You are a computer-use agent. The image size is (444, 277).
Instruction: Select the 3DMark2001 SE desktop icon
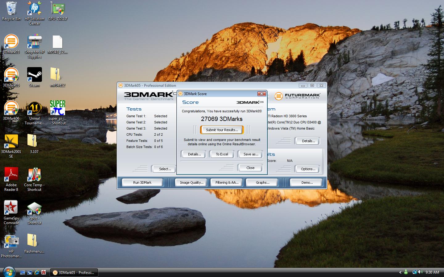(11, 146)
